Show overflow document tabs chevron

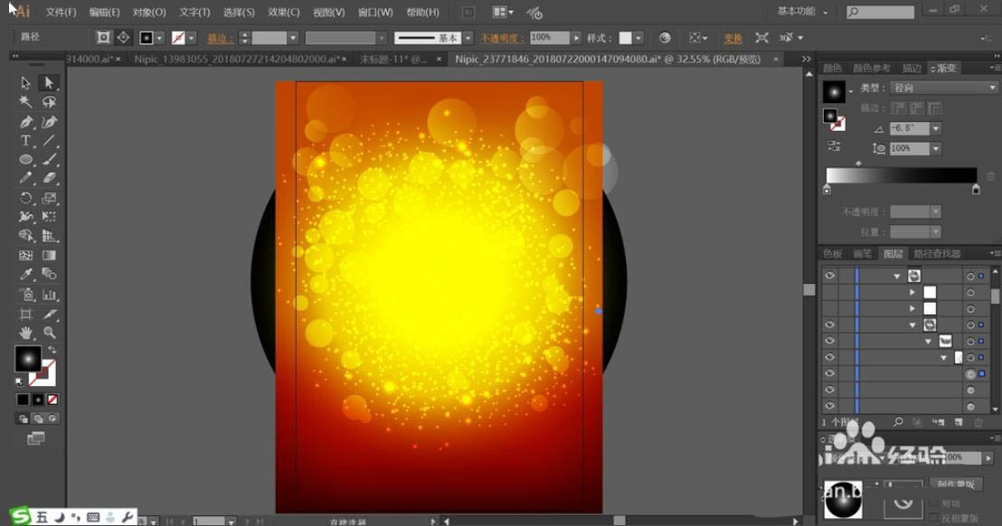(x=807, y=59)
